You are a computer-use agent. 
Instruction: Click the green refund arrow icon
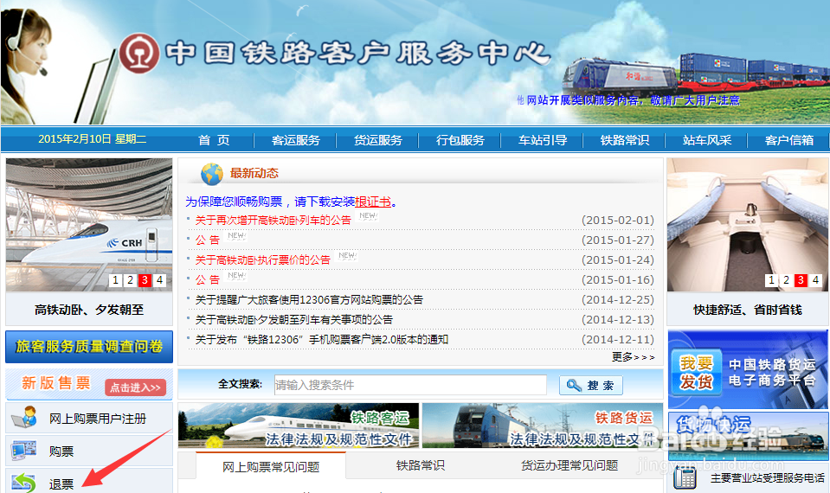(x=24, y=482)
